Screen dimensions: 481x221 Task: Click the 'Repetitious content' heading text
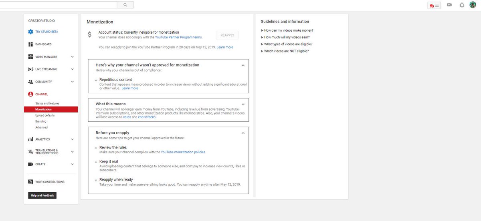coord(116,80)
